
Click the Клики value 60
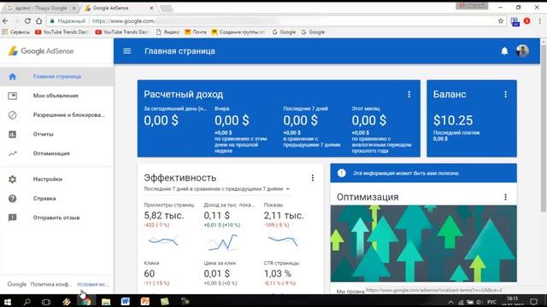[x=150, y=274]
